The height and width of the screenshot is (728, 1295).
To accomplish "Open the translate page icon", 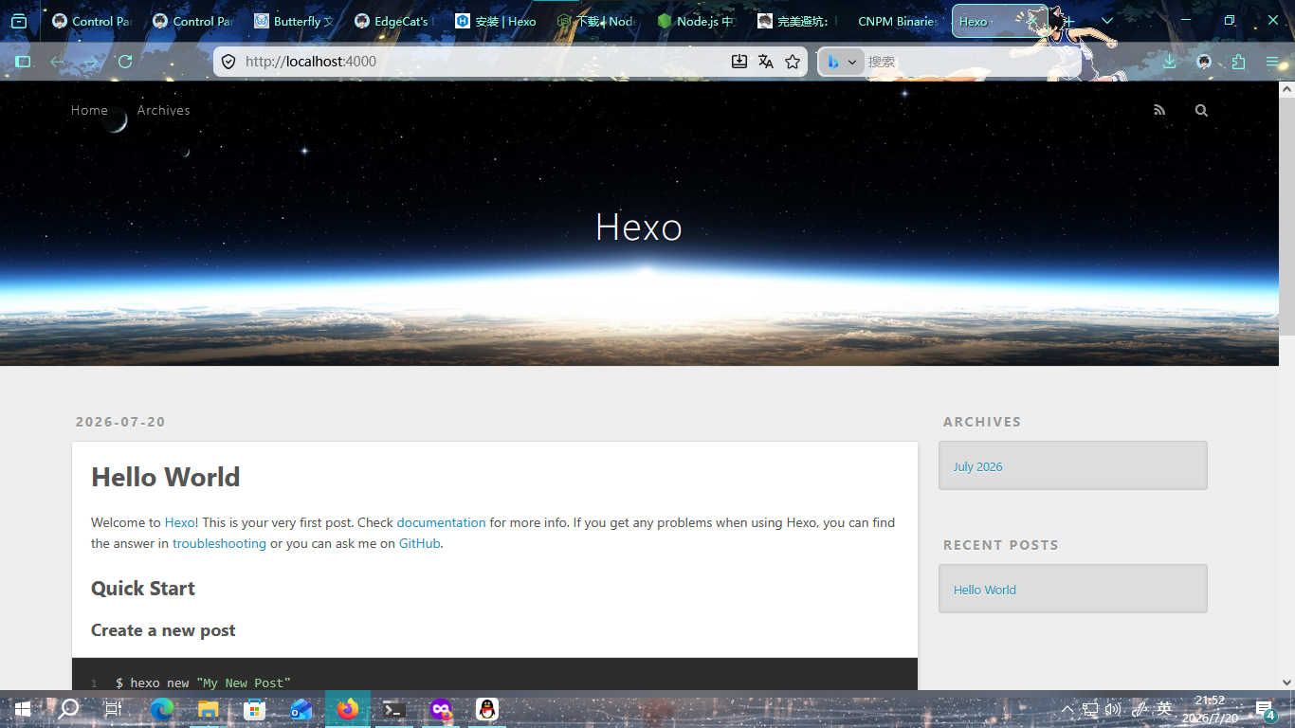I will (766, 62).
